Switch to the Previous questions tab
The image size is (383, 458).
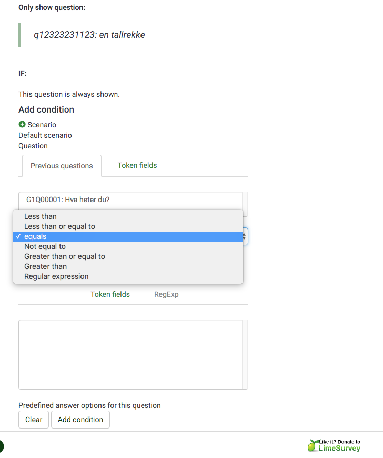click(x=62, y=166)
